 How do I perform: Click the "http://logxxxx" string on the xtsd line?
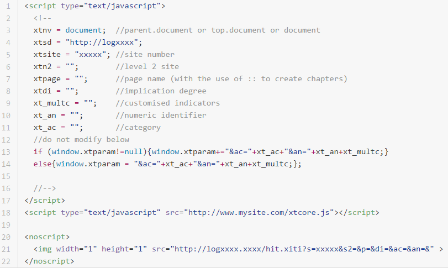click(104, 42)
